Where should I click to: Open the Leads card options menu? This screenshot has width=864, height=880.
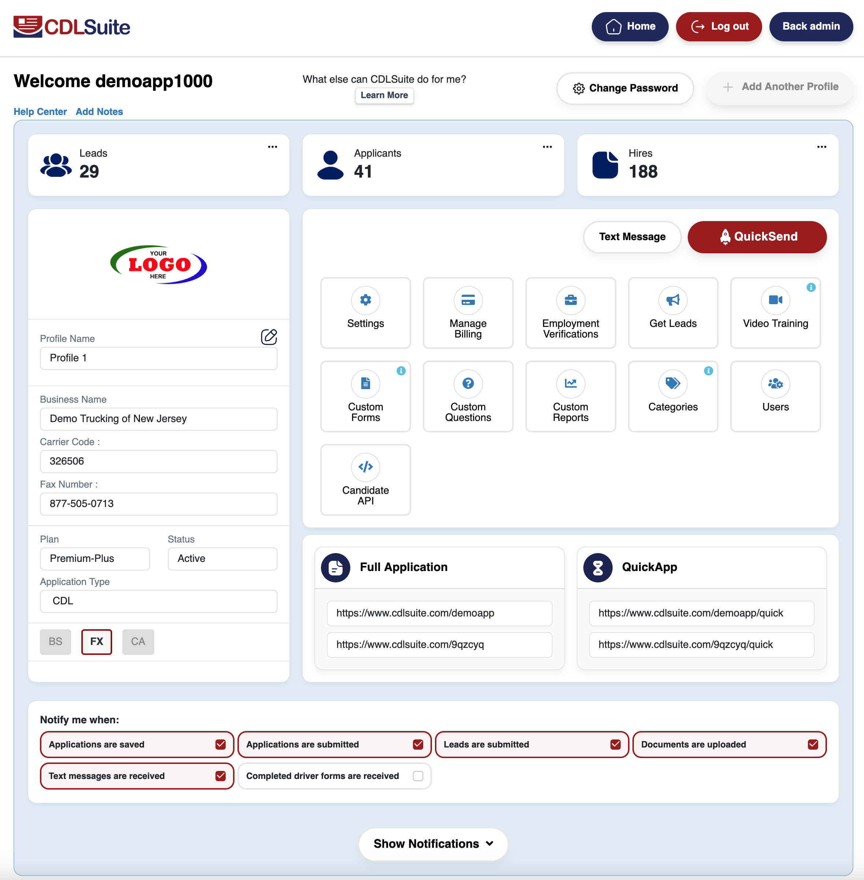point(272,146)
